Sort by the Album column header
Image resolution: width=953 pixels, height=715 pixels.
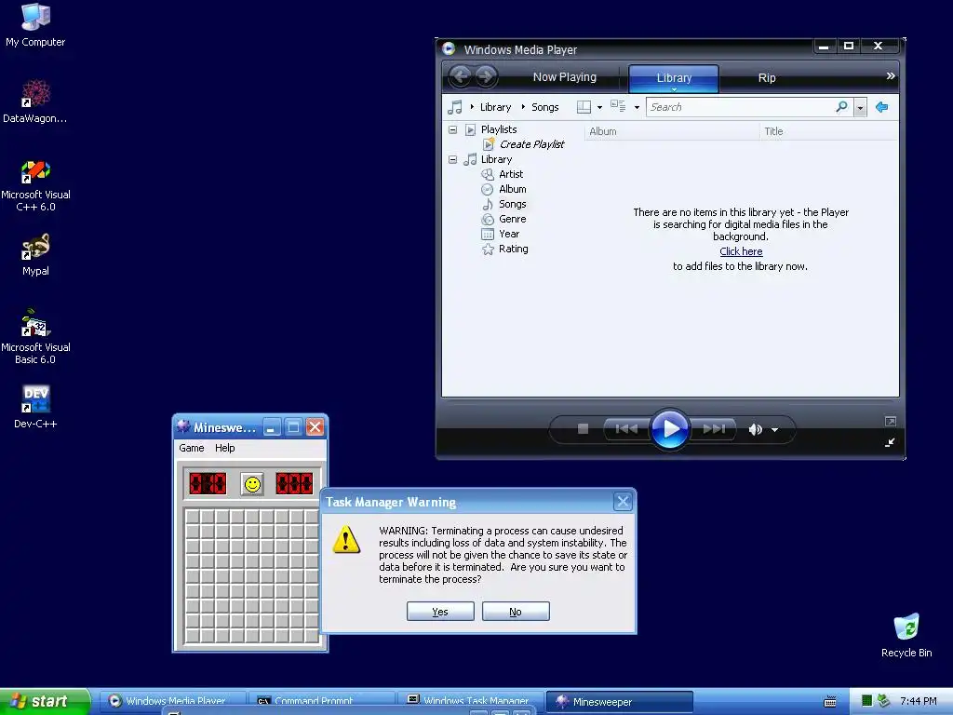(672, 131)
